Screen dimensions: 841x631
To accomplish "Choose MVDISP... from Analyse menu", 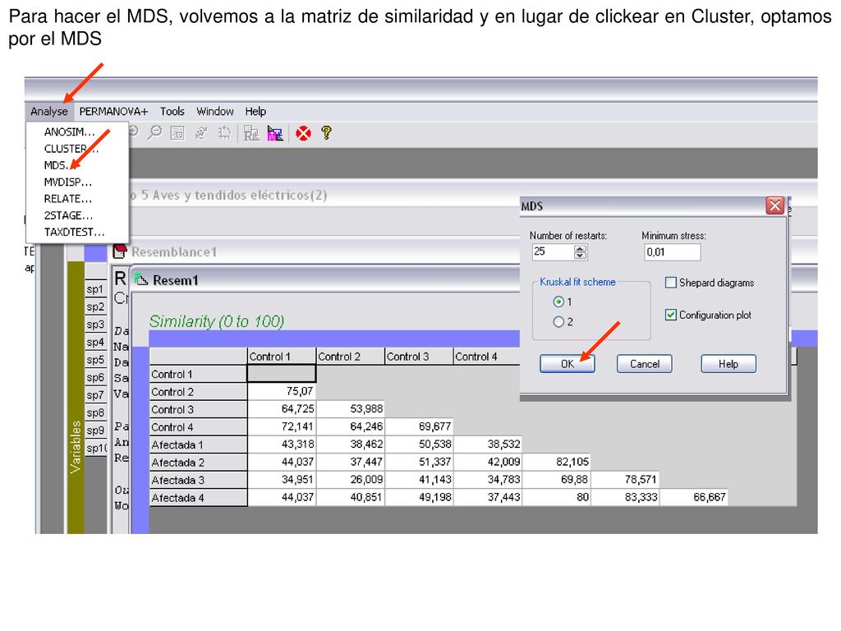I will pyautogui.click(x=68, y=182).
